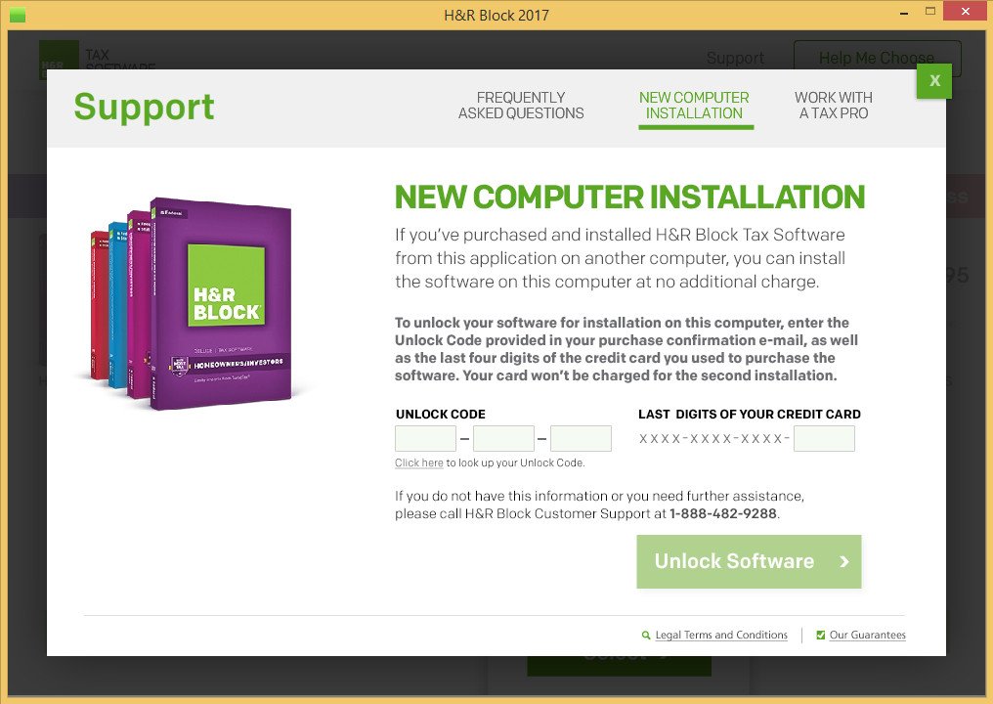Click the Support link in background header
Screen dimensions: 993x704
click(x=735, y=58)
